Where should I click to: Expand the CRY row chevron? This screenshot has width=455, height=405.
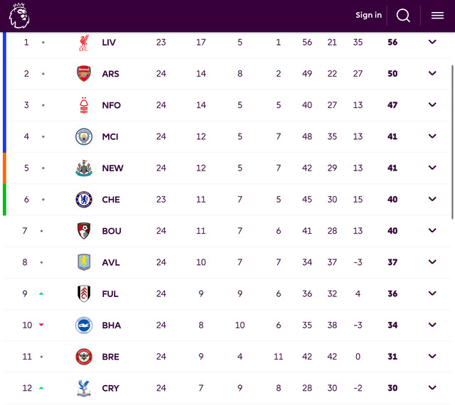(432, 388)
